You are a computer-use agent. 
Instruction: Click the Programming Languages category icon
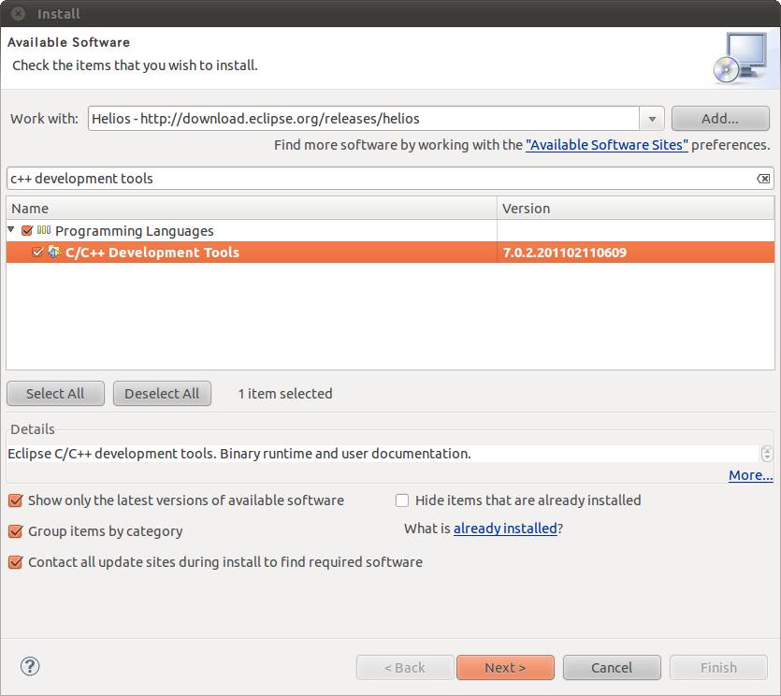click(44, 230)
